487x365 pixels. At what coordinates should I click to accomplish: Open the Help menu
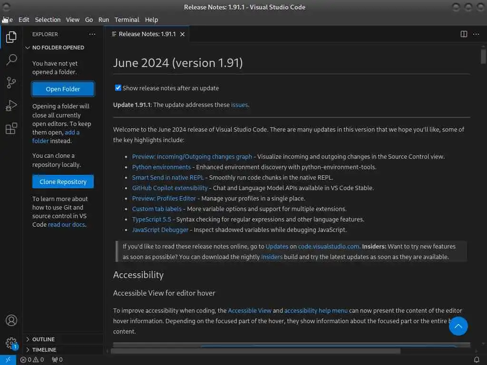pos(152,19)
